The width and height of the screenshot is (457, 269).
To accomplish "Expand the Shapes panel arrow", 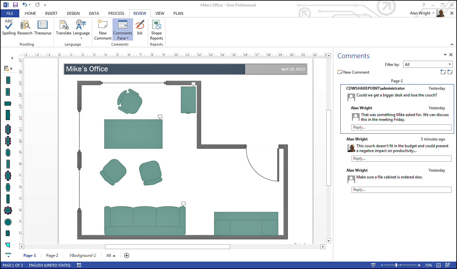I will click(x=12, y=58).
